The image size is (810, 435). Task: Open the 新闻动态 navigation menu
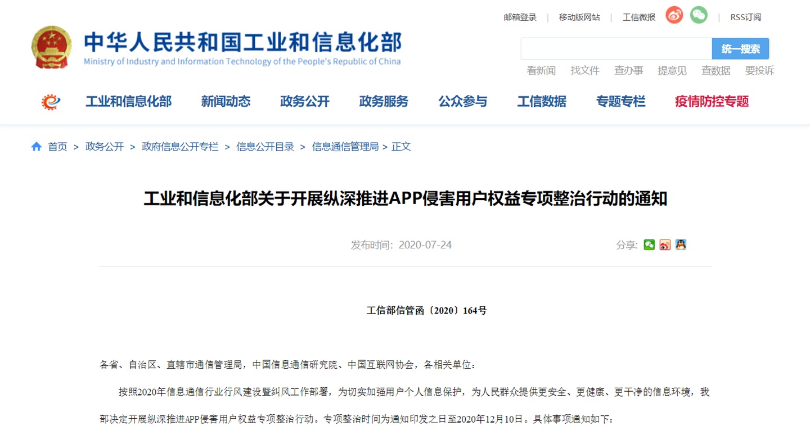[x=226, y=102]
